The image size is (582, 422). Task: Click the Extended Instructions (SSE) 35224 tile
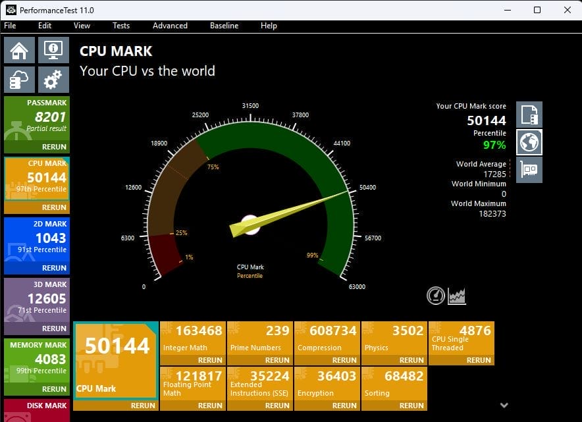tap(260, 384)
